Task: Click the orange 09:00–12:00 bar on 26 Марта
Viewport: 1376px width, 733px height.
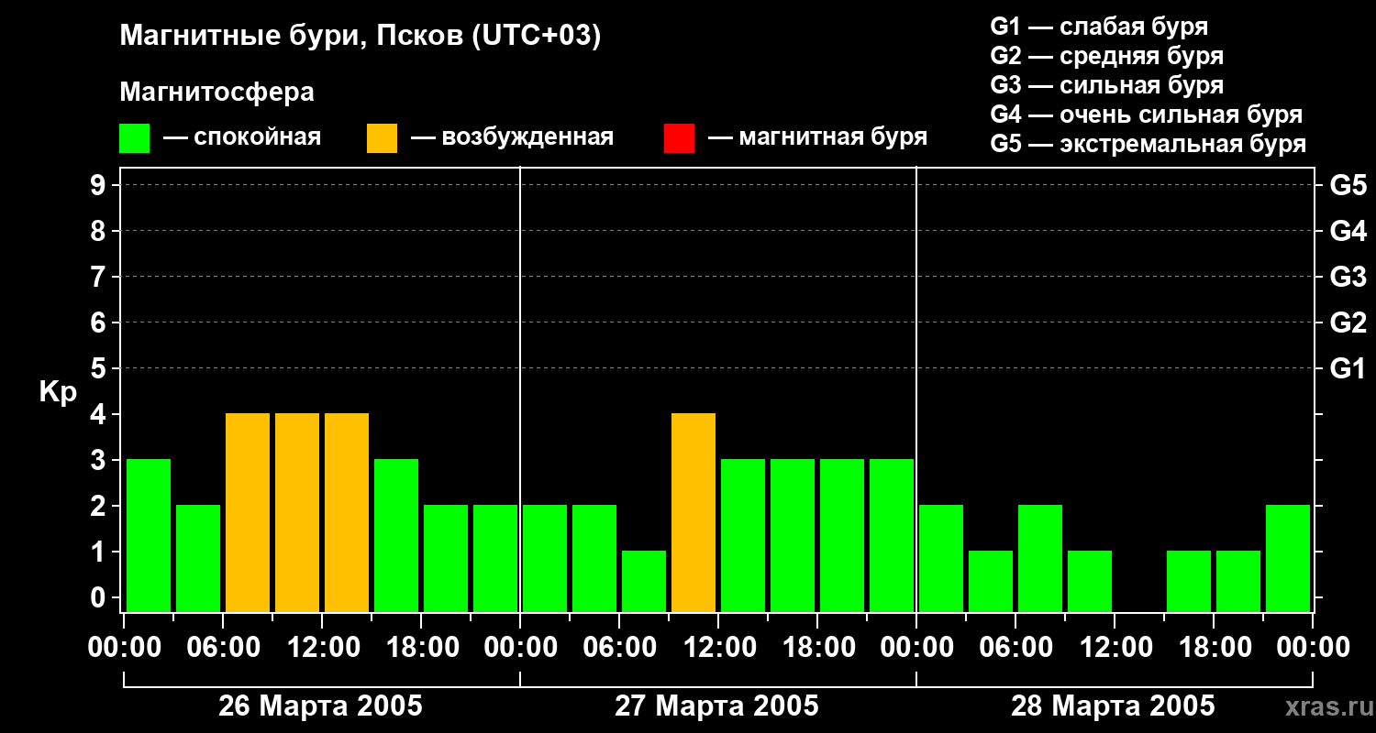Action: click(297, 512)
